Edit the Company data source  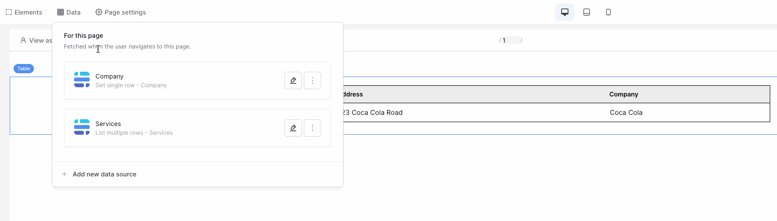(x=293, y=80)
